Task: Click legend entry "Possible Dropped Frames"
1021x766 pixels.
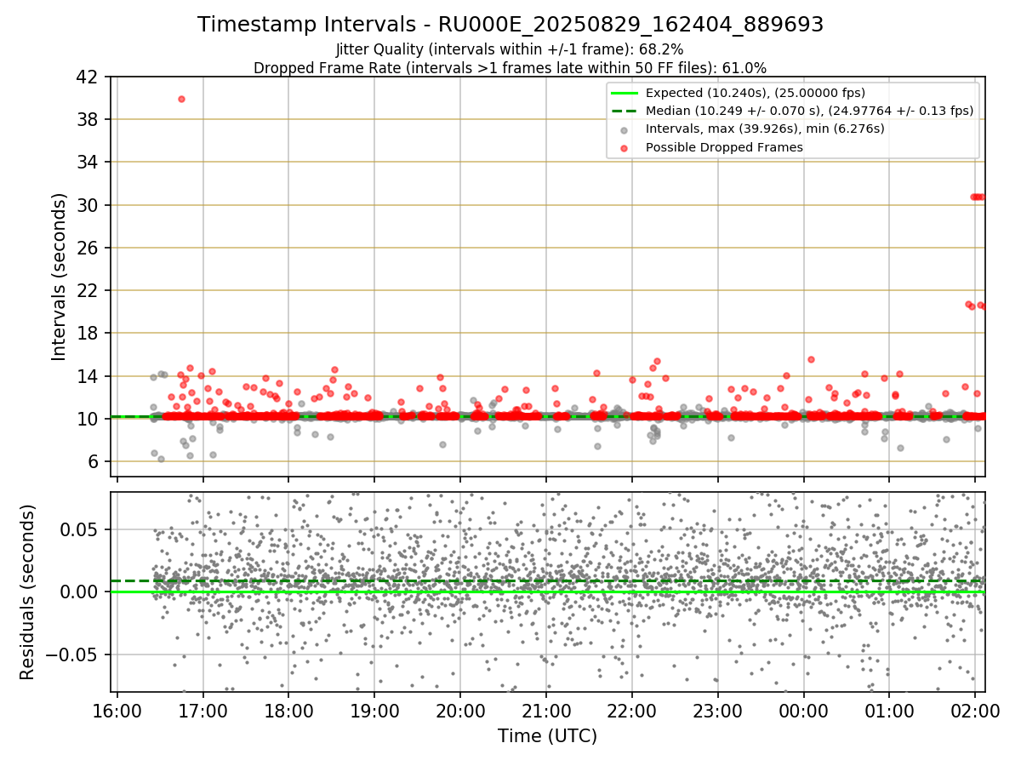Action: (x=724, y=147)
